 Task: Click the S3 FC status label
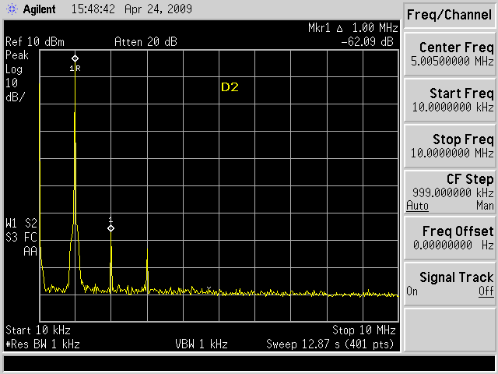click(x=21, y=237)
